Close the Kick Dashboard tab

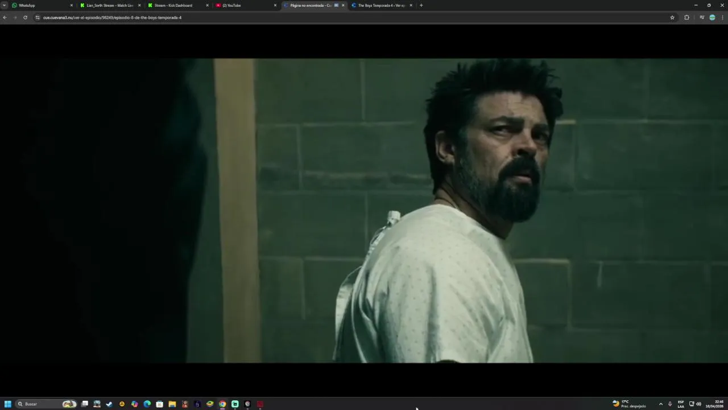[207, 5]
